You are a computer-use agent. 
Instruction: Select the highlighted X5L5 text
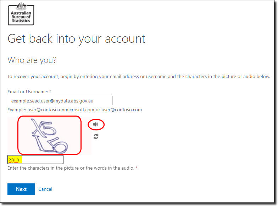14,160
